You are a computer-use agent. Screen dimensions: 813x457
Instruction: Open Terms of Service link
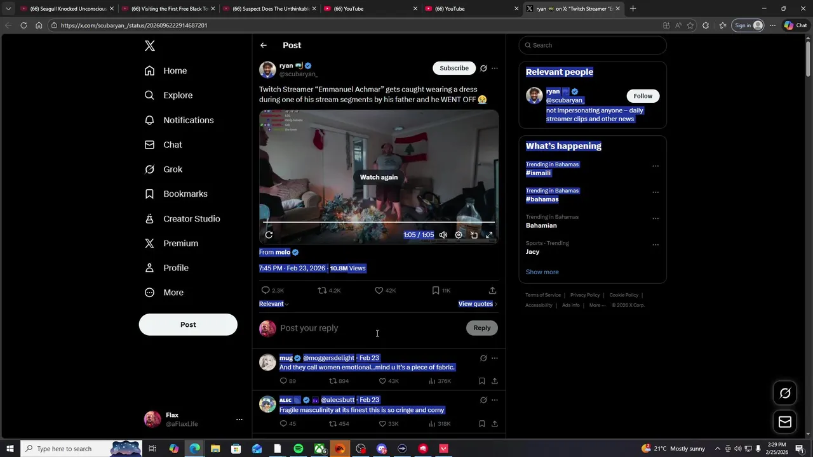[543, 295]
